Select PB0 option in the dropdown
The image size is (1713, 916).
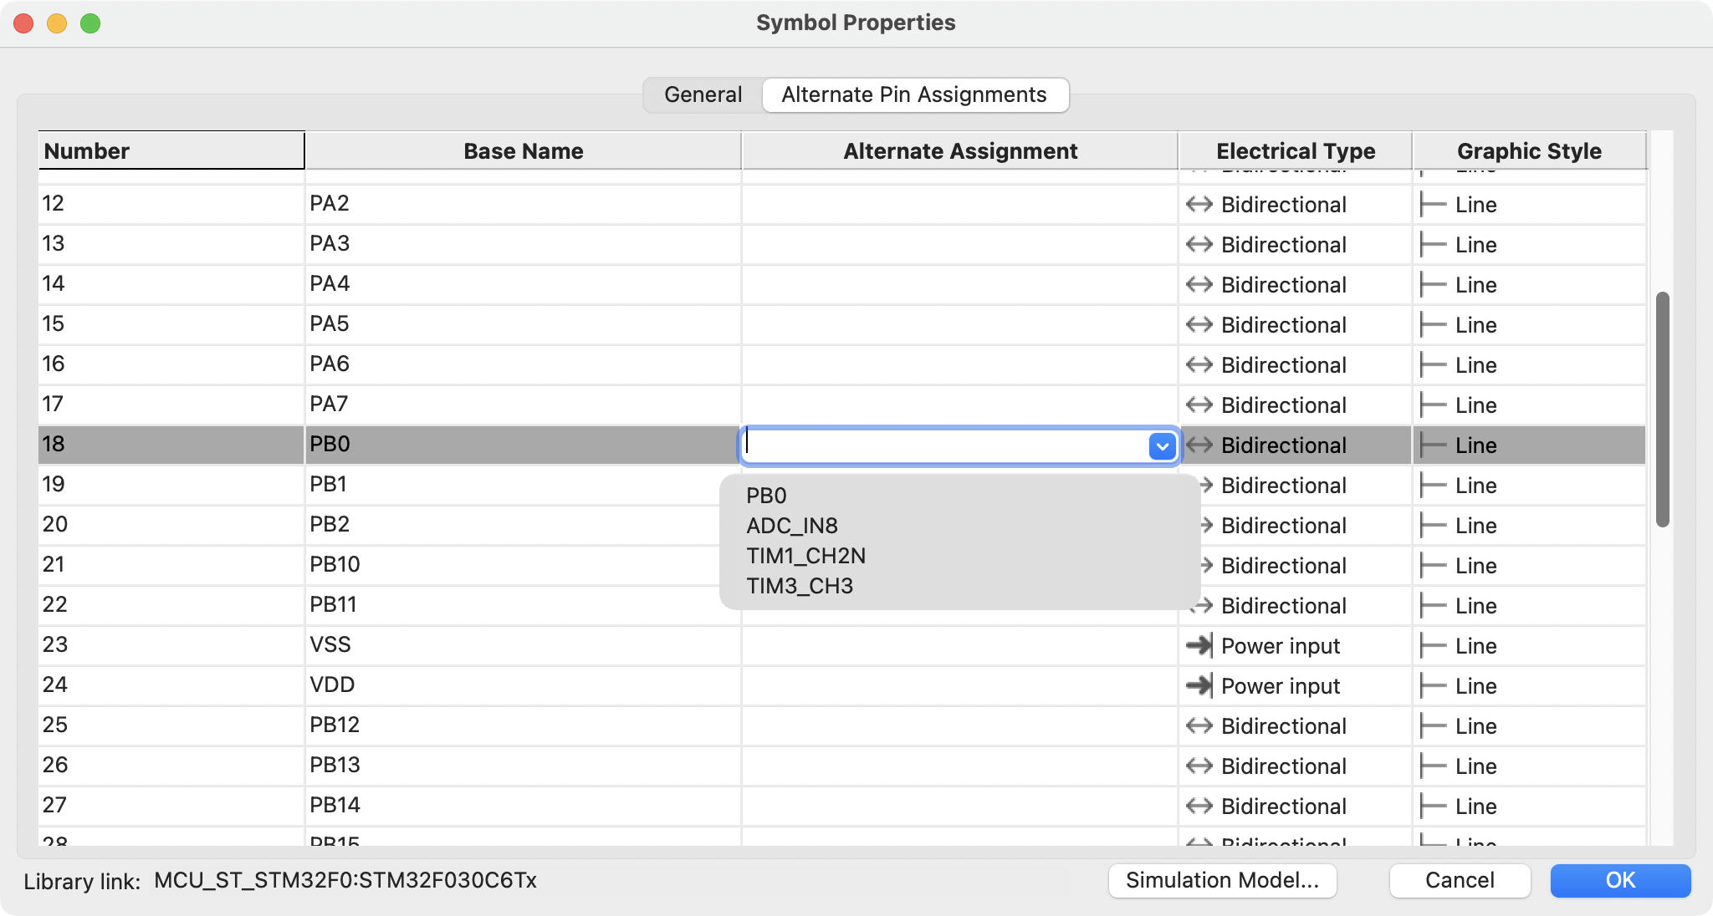[x=766, y=495]
